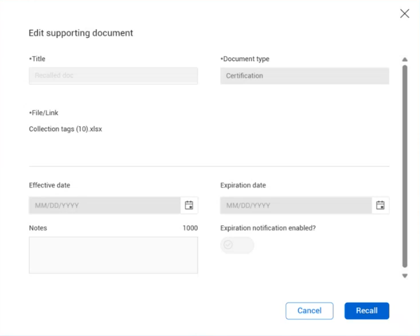This screenshot has height=336, width=420.
Task: Click the Edit supporting document heading
Action: 81,33
